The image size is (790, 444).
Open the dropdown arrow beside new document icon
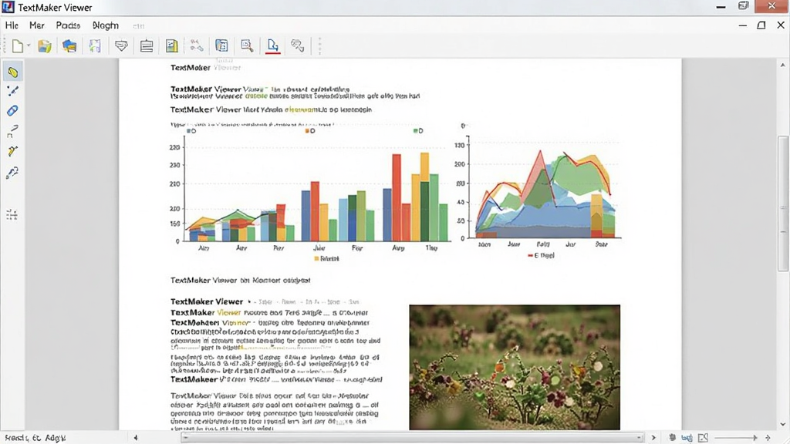pos(29,45)
